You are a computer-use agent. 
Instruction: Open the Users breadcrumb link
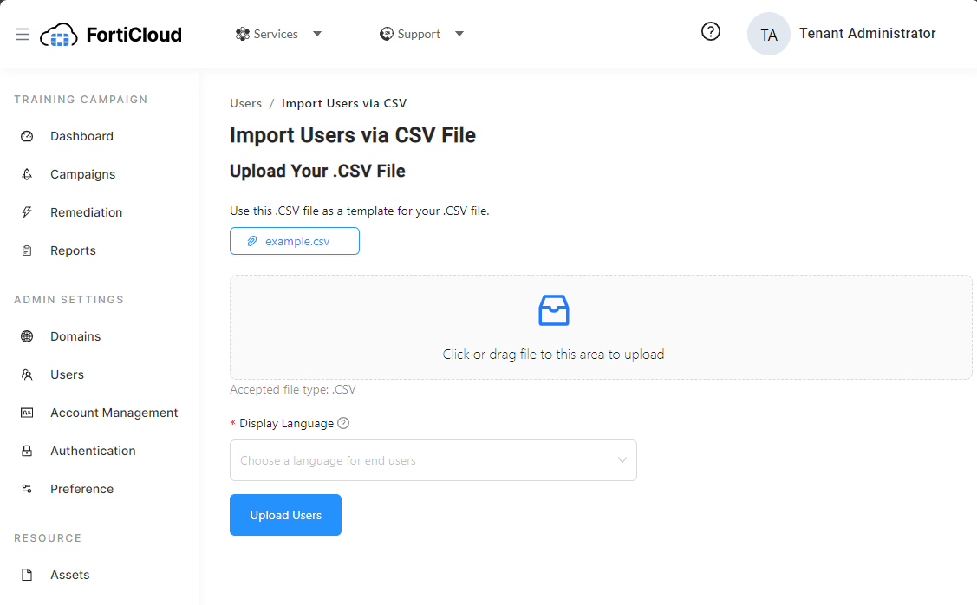click(245, 103)
